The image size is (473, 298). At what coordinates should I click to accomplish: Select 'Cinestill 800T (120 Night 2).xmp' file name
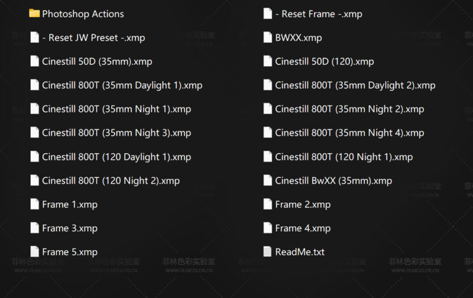[x=111, y=182]
